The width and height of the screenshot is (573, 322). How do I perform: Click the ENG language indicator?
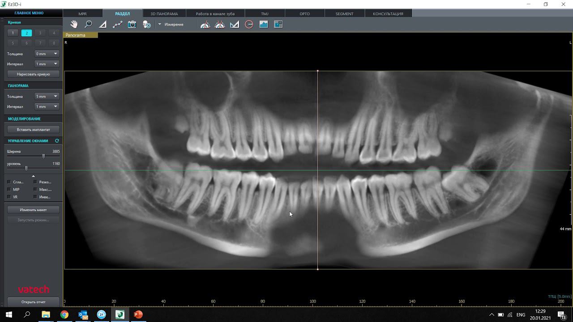click(x=521, y=315)
